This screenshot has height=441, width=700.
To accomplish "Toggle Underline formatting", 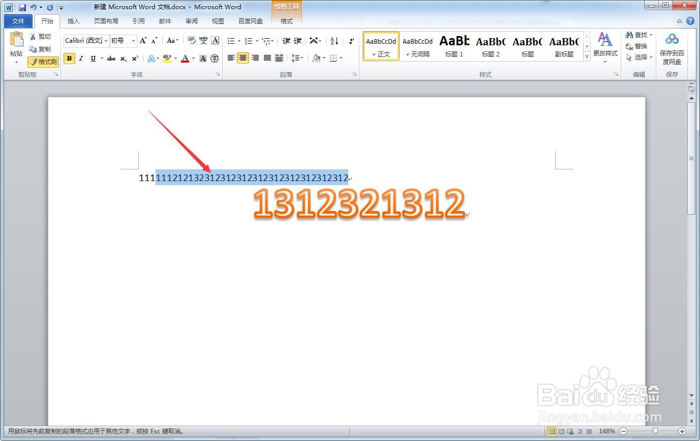I will (x=93, y=58).
